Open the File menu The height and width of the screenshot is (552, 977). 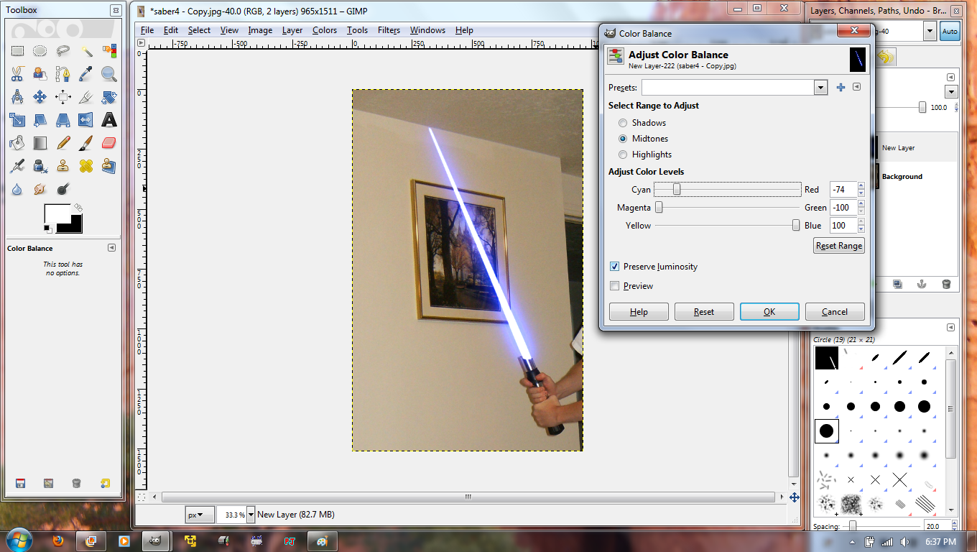[147, 30]
